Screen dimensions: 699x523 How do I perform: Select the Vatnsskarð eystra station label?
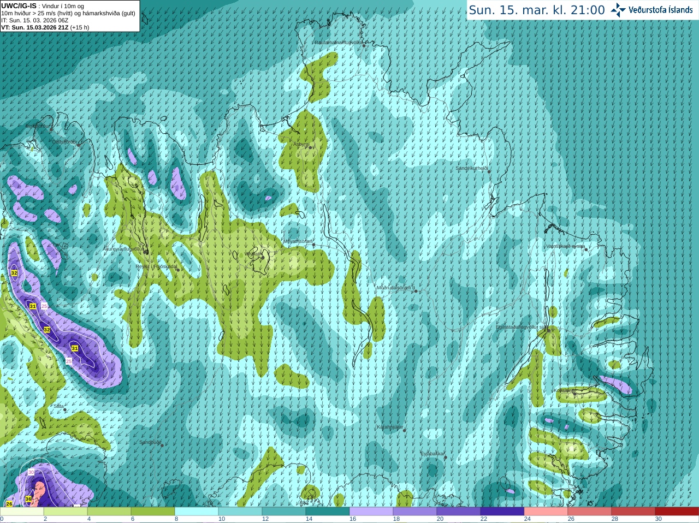566,246
